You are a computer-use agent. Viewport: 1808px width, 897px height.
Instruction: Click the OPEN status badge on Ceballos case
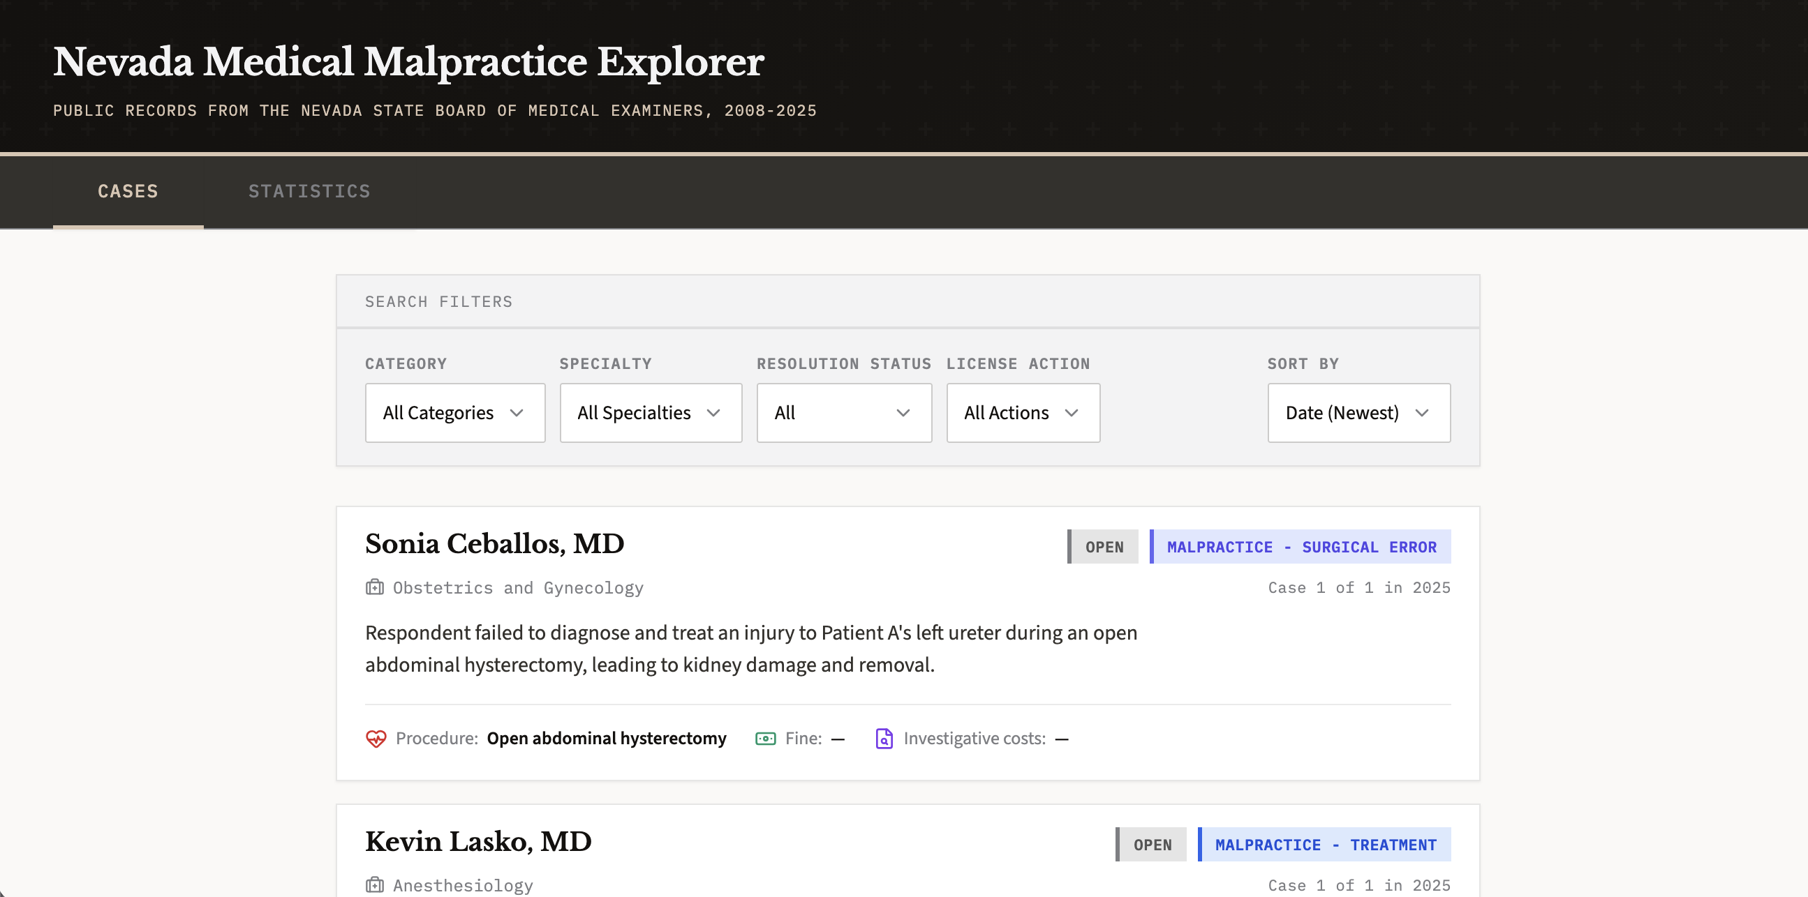1104,546
